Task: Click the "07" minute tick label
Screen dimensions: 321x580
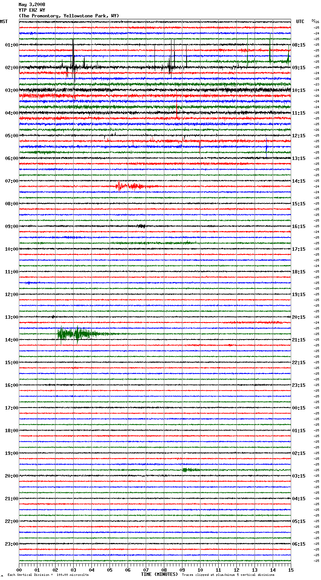Action: point(146,570)
